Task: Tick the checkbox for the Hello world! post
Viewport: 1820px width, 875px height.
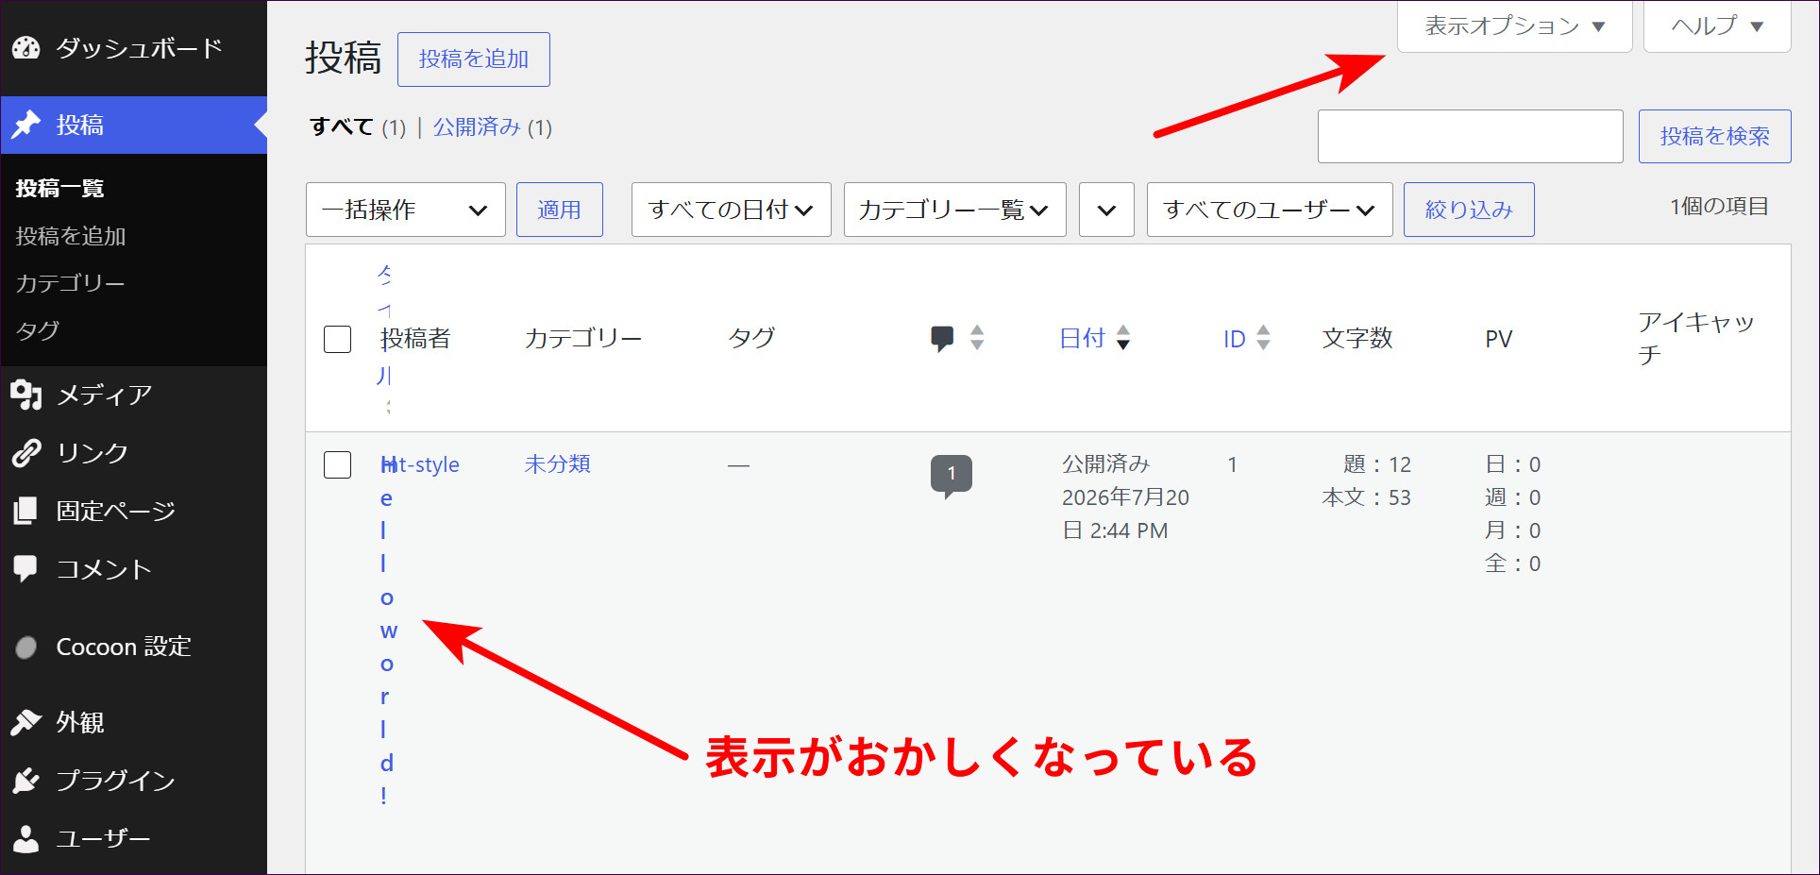Action: (x=337, y=464)
